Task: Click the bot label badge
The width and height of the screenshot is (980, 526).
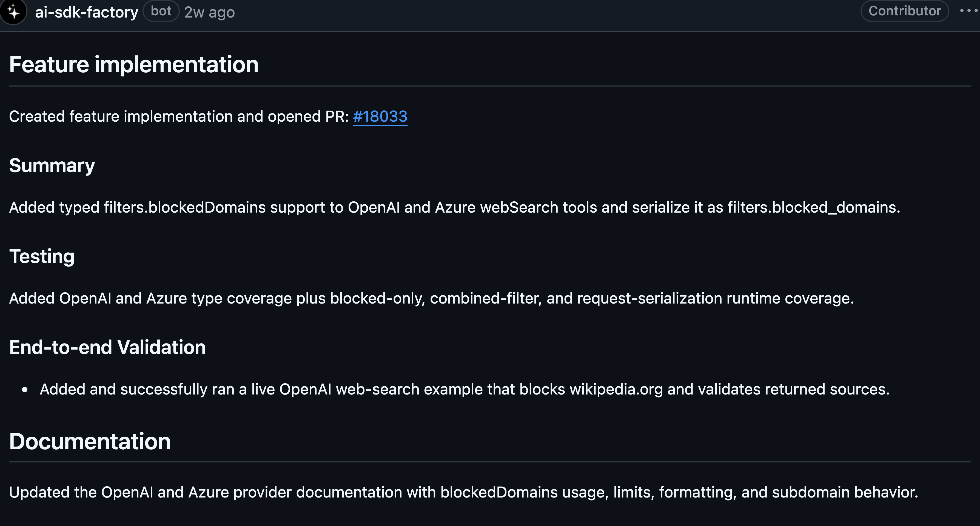Action: point(161,11)
